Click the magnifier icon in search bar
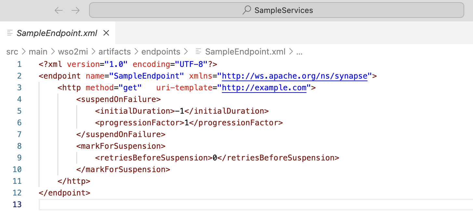 247,10
